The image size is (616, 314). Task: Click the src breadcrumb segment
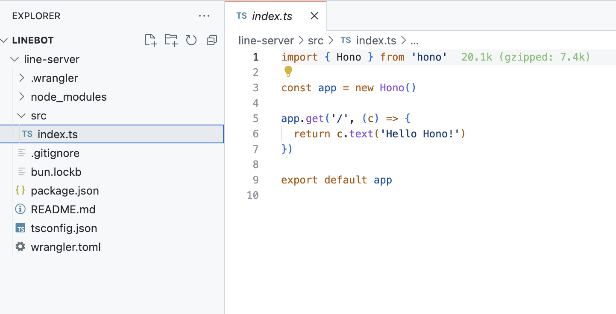pos(316,41)
